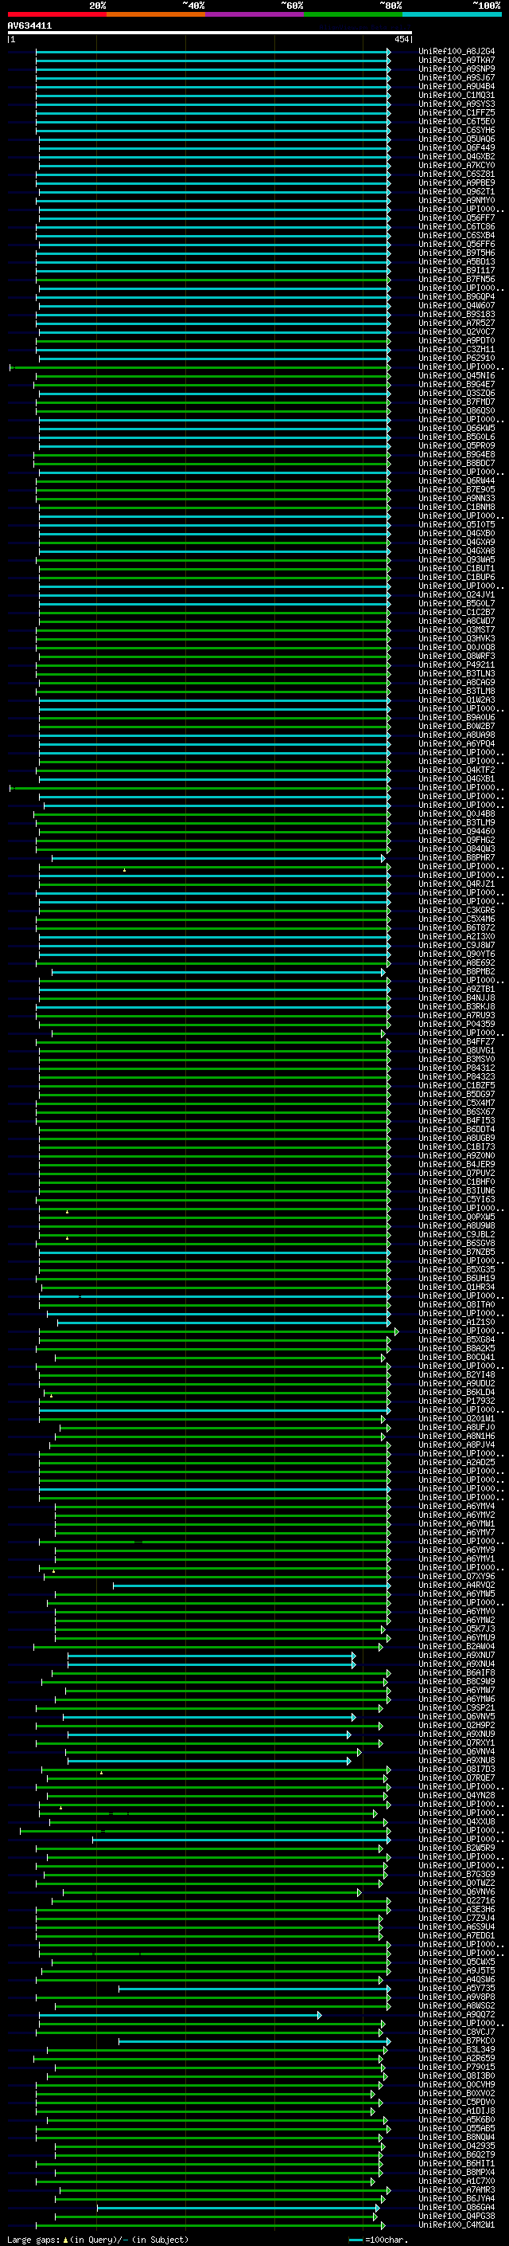Screen dimensions: 509x2246
Task: Select the UniRef100_P17932 label
Action: (457, 1401)
